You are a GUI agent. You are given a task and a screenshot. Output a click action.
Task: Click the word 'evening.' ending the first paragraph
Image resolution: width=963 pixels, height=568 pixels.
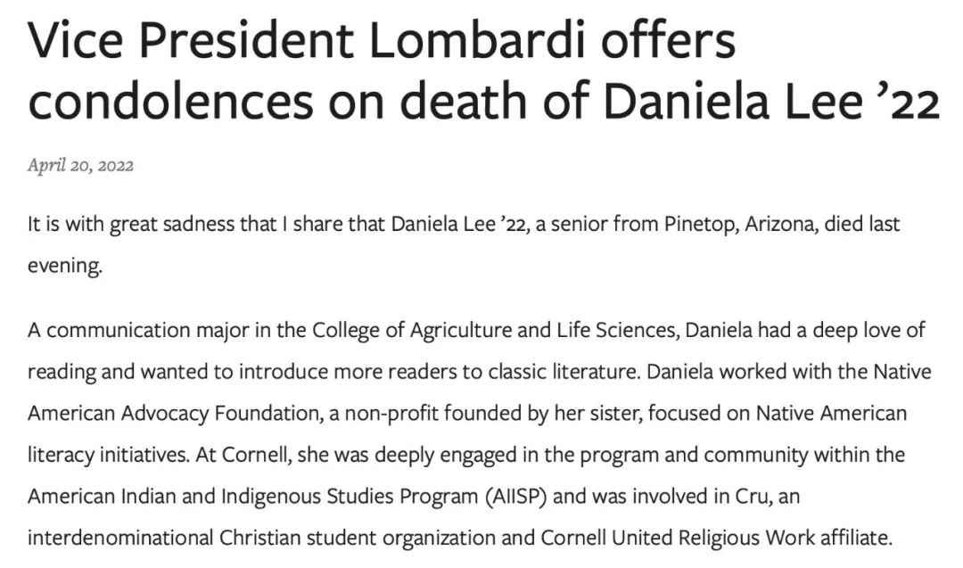pos(64,267)
